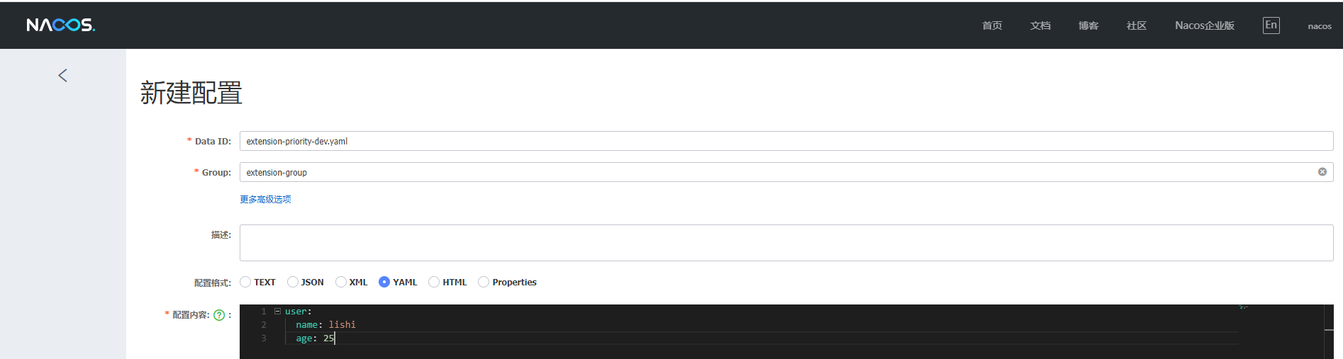Switch language with the En button
The width and height of the screenshot is (1343, 359).
point(1271,25)
